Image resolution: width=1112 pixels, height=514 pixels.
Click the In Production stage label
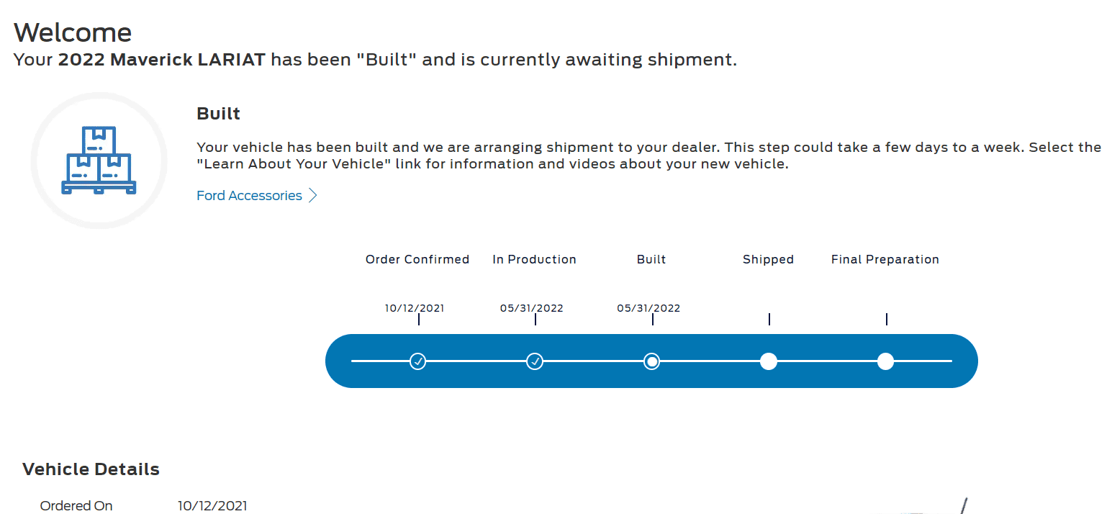click(535, 259)
